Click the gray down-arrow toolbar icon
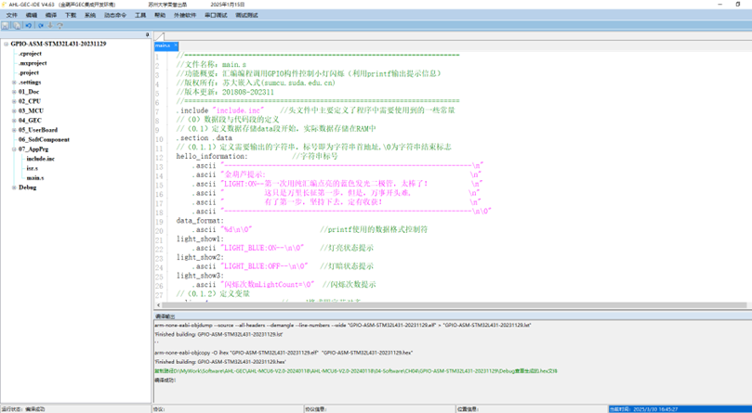 [49, 26]
